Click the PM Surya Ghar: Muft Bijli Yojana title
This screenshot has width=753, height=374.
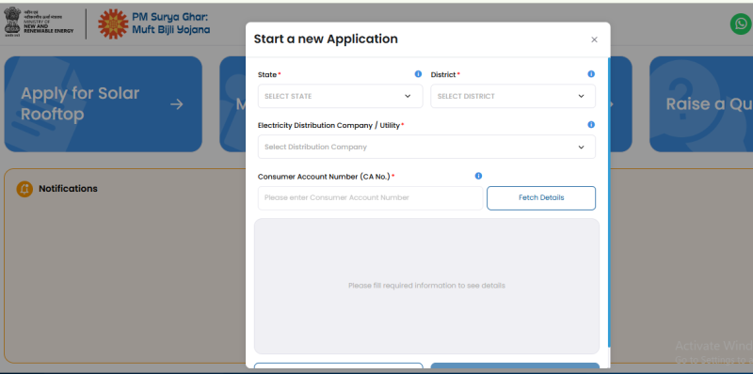171,23
